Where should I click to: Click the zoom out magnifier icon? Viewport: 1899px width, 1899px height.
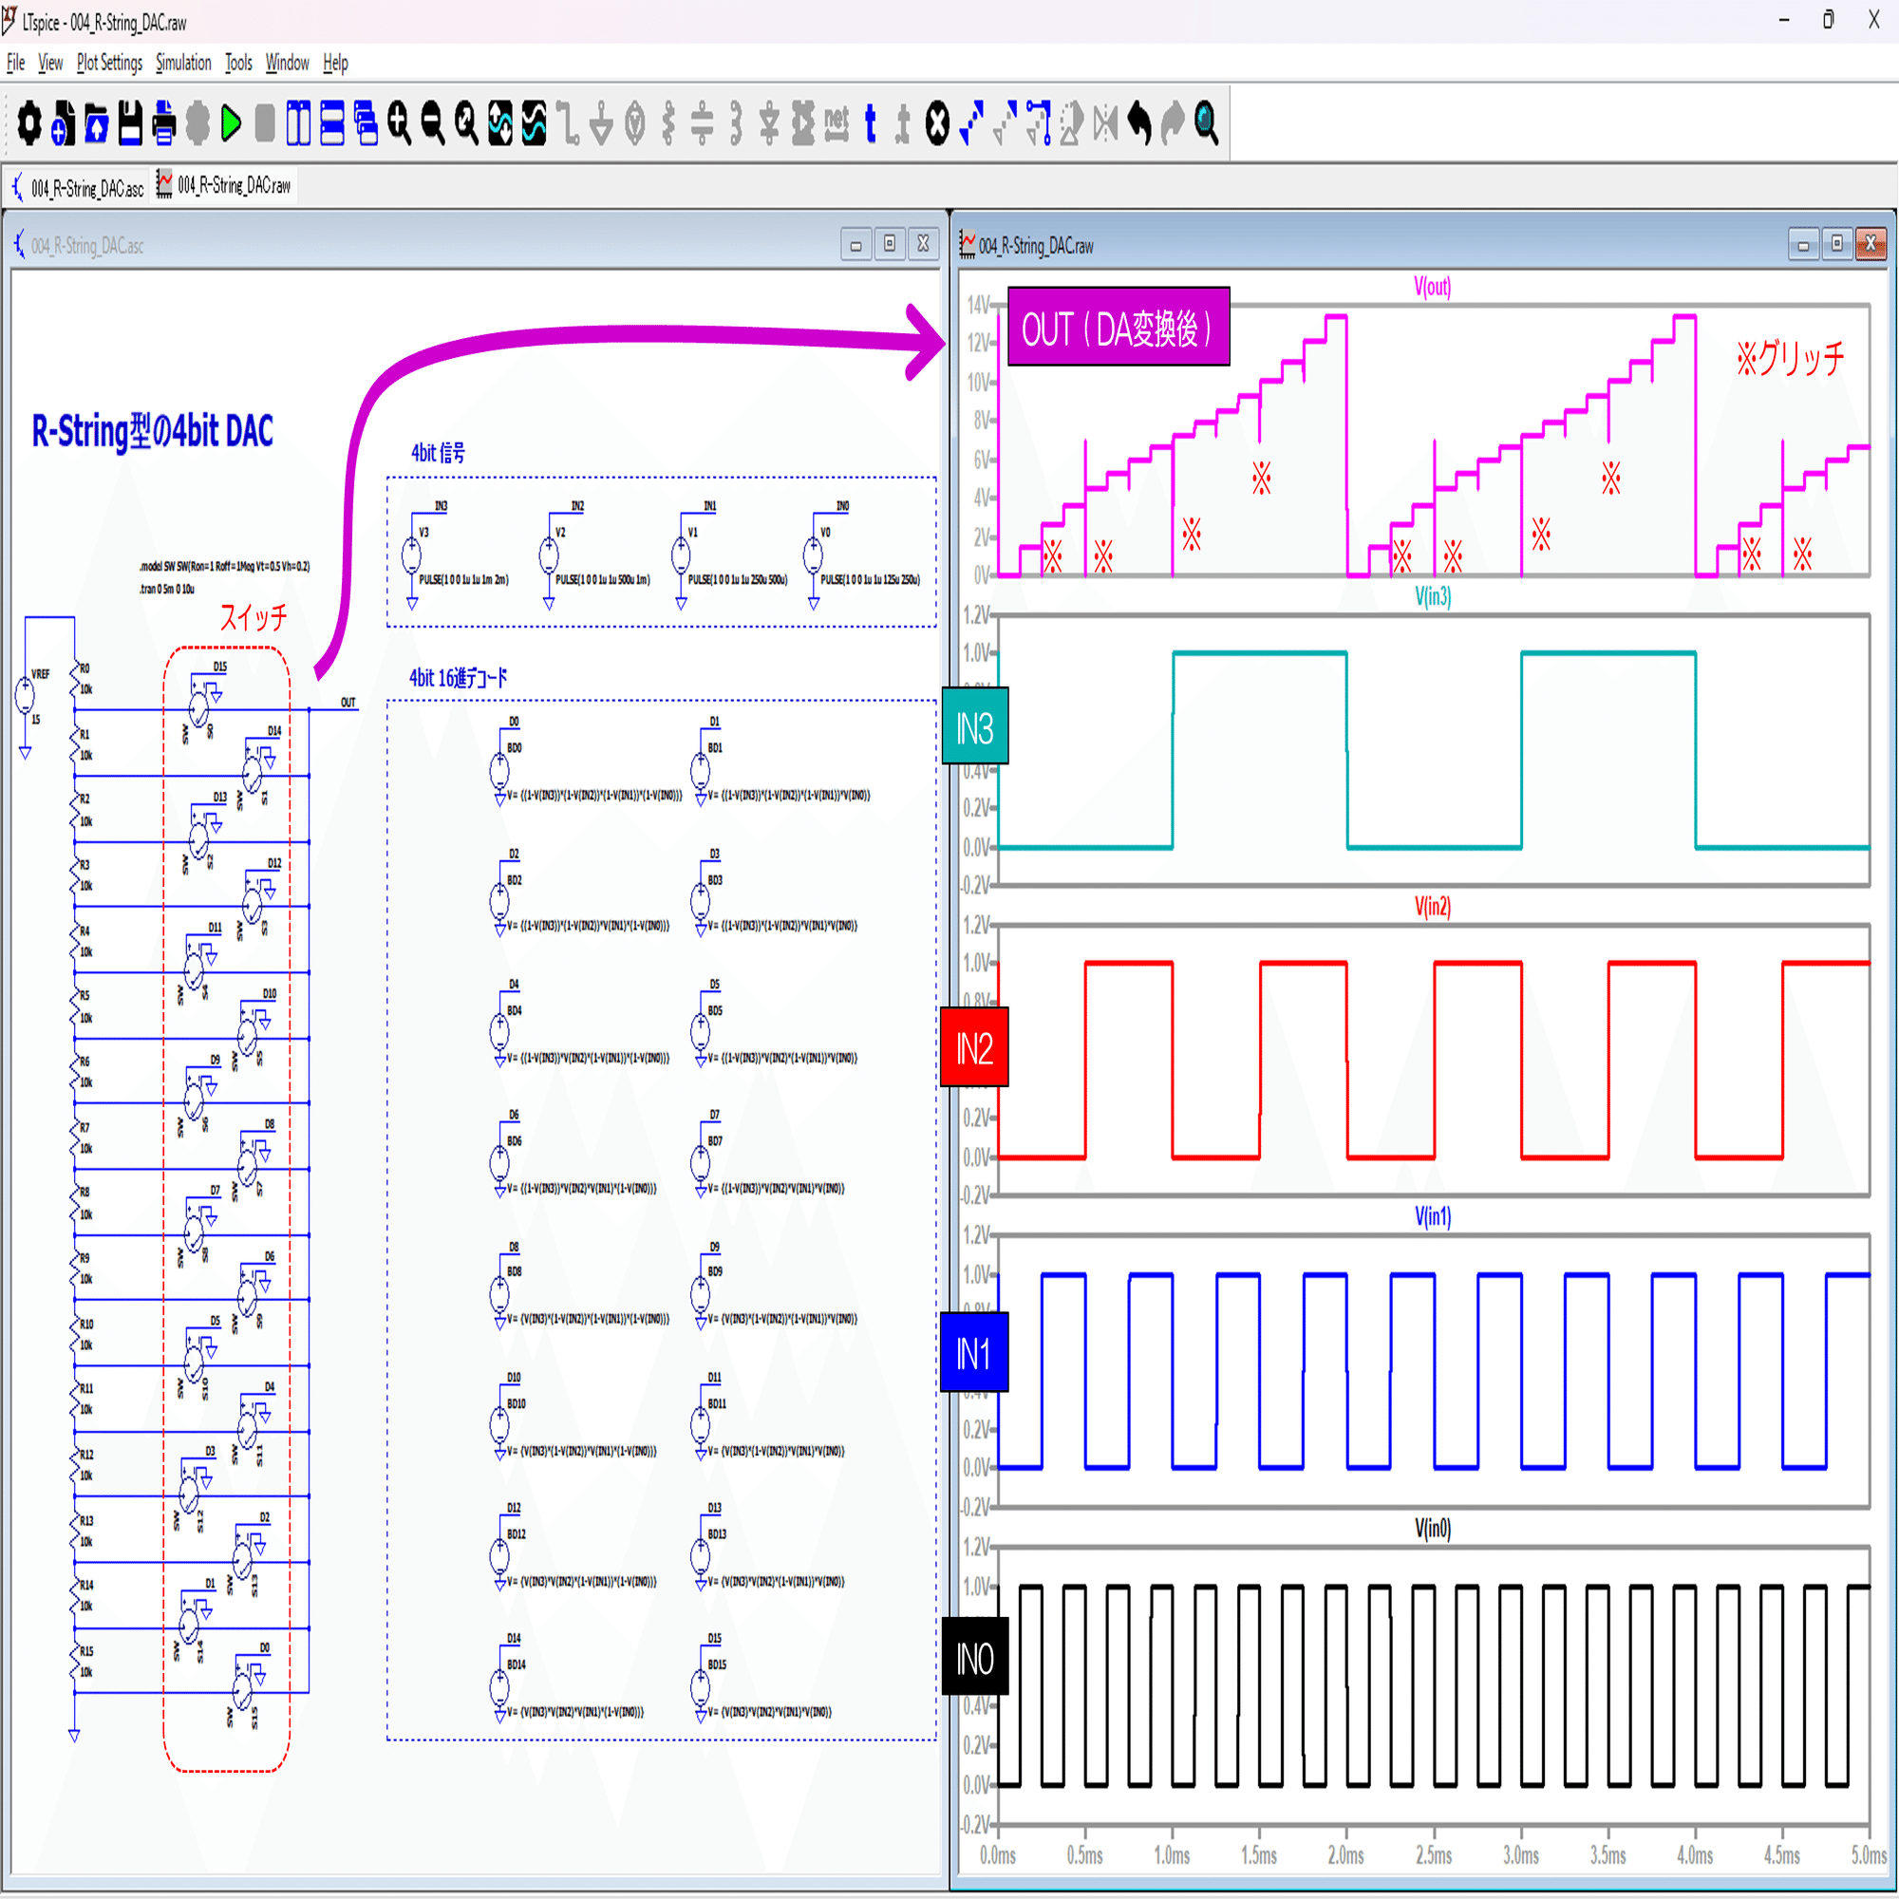coord(432,123)
